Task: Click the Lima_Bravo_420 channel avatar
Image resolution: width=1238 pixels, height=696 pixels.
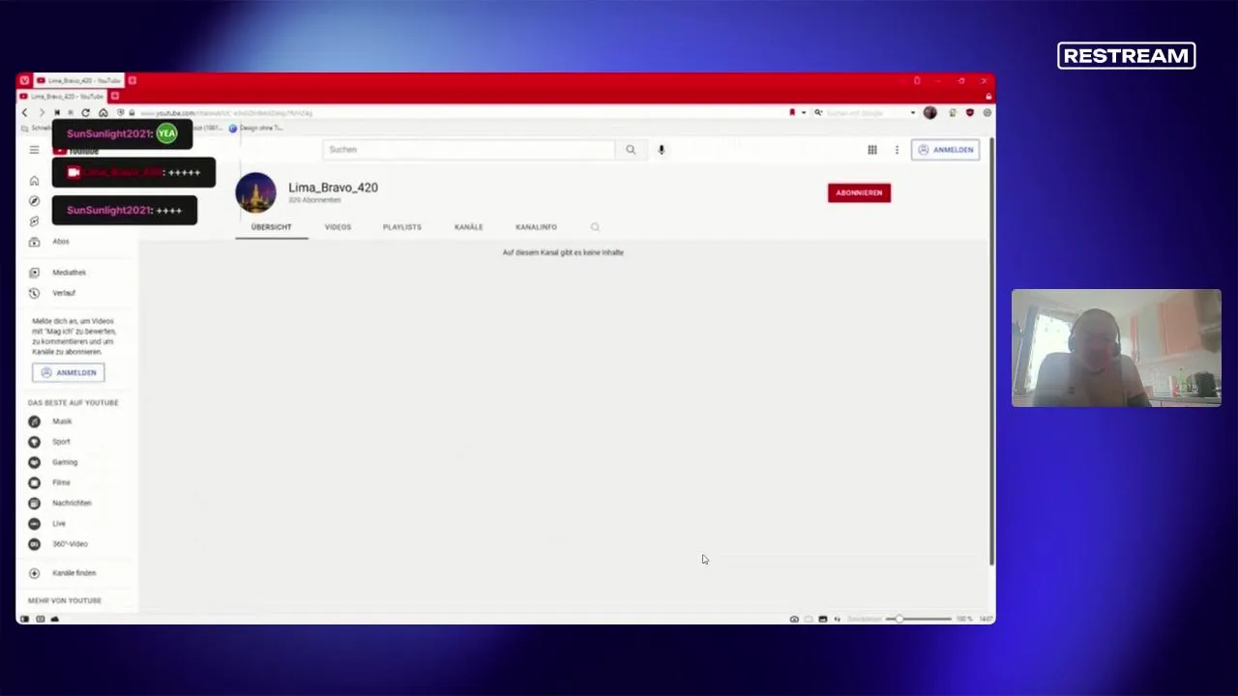Action: [x=256, y=192]
